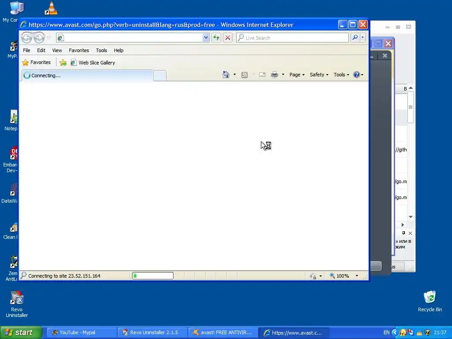
Task: Click the status text 'Connecting to site 23.52.151.164'
Action: pos(64,276)
